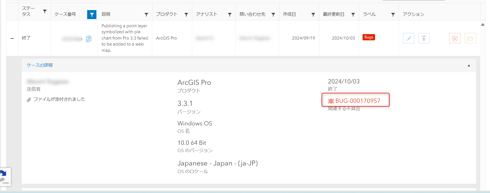
Task: Open the 問い合わせ先 column filter
Action: 273,14
